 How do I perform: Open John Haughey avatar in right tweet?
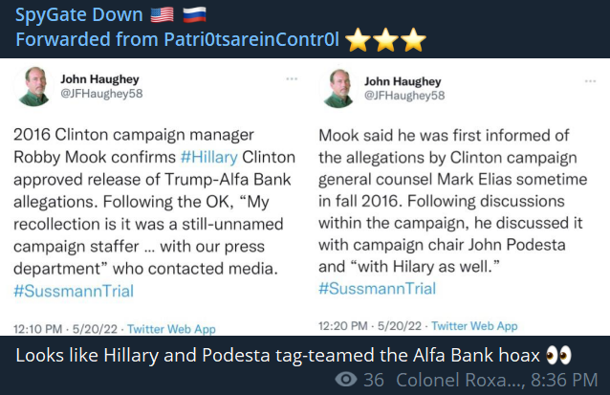pos(338,89)
